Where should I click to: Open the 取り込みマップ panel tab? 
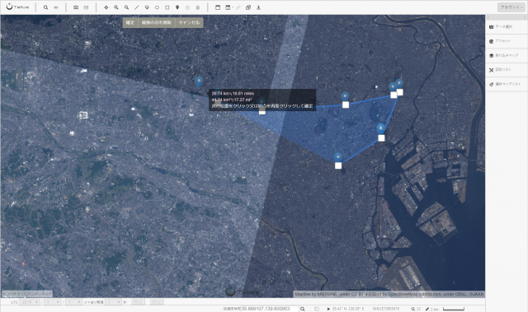(x=506, y=55)
